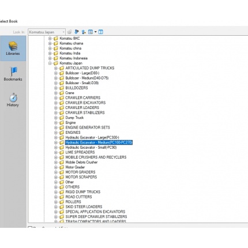Screen dimensions: 248x248
Task: Expand the Komatsu India folder
Action: pyautogui.click(x=50, y=53)
